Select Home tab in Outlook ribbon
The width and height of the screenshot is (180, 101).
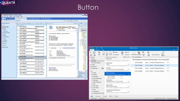pyautogui.click(x=92, y=50)
